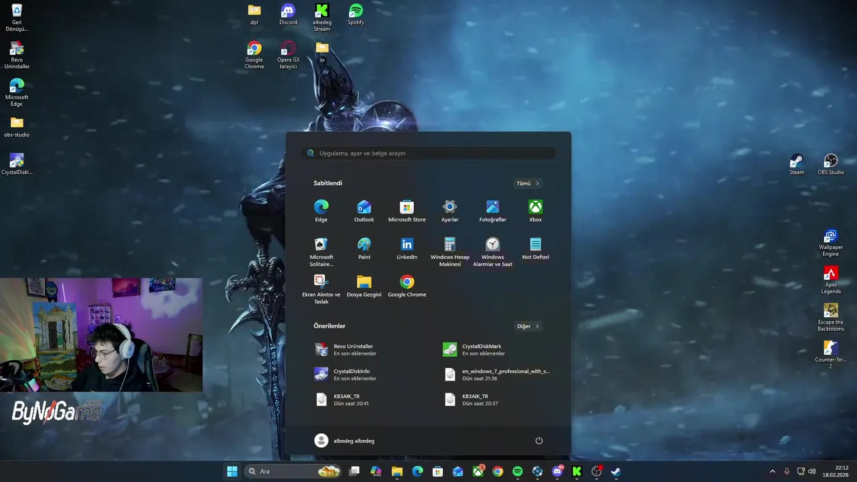The width and height of the screenshot is (857, 482).
Task: Select the Wallpaper Engine desktop icon
Action: click(831, 243)
